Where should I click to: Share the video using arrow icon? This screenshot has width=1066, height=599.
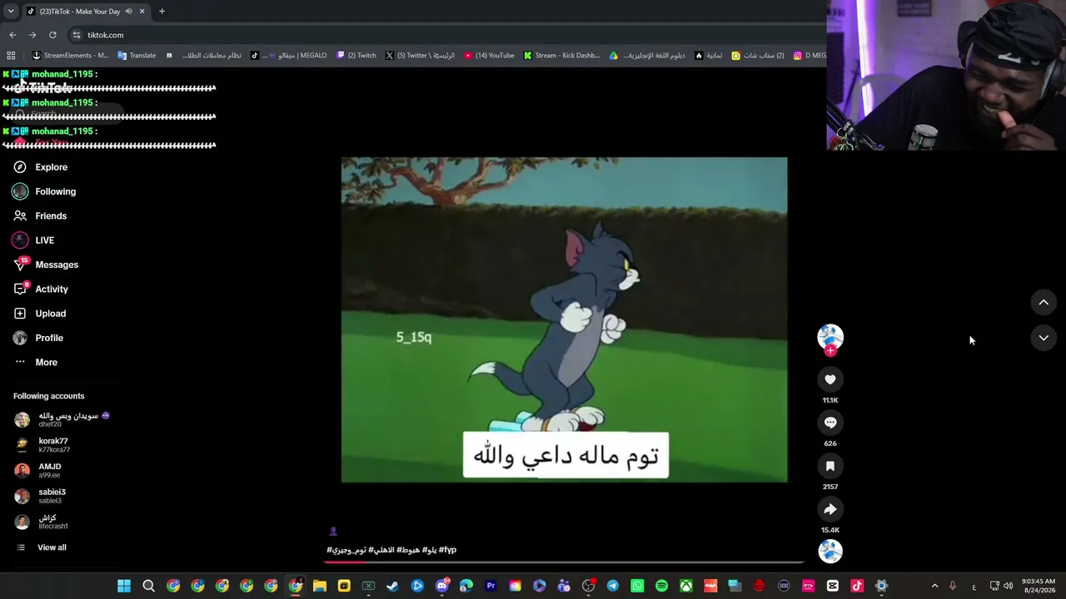(830, 509)
